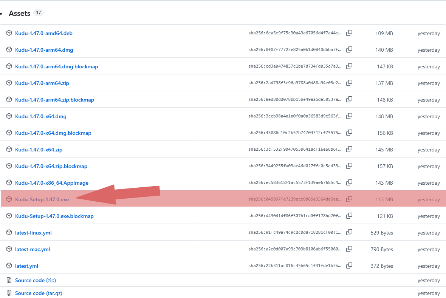The image size is (446, 298).
Task: Copy sha256 of Kudu-1.47.0-x64.zip
Action: click(349, 149)
